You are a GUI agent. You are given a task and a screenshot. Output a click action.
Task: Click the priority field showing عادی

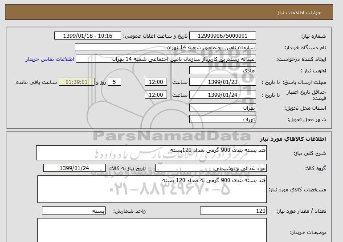(x=222, y=71)
